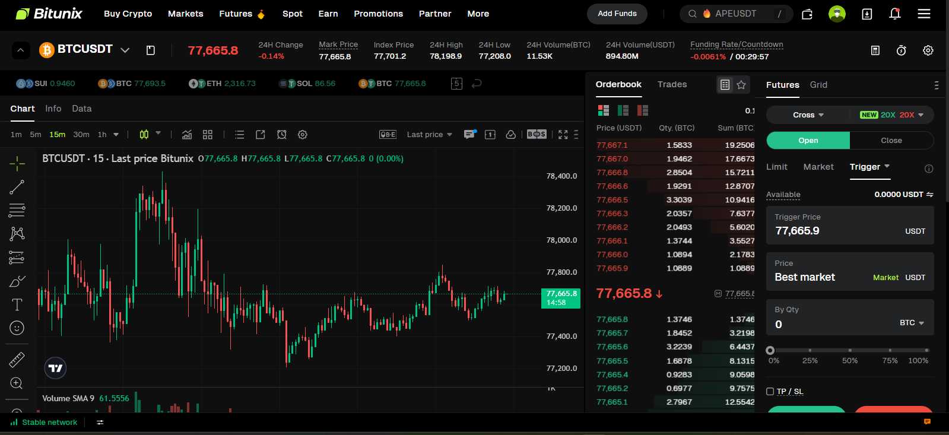
Task: Click the stopwatch icon beside calculator
Action: click(901, 50)
